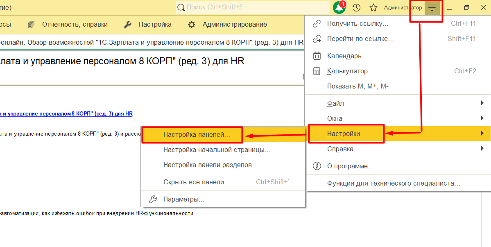Open favorites star icon
The height and width of the screenshot is (247, 491).
(x=373, y=8)
